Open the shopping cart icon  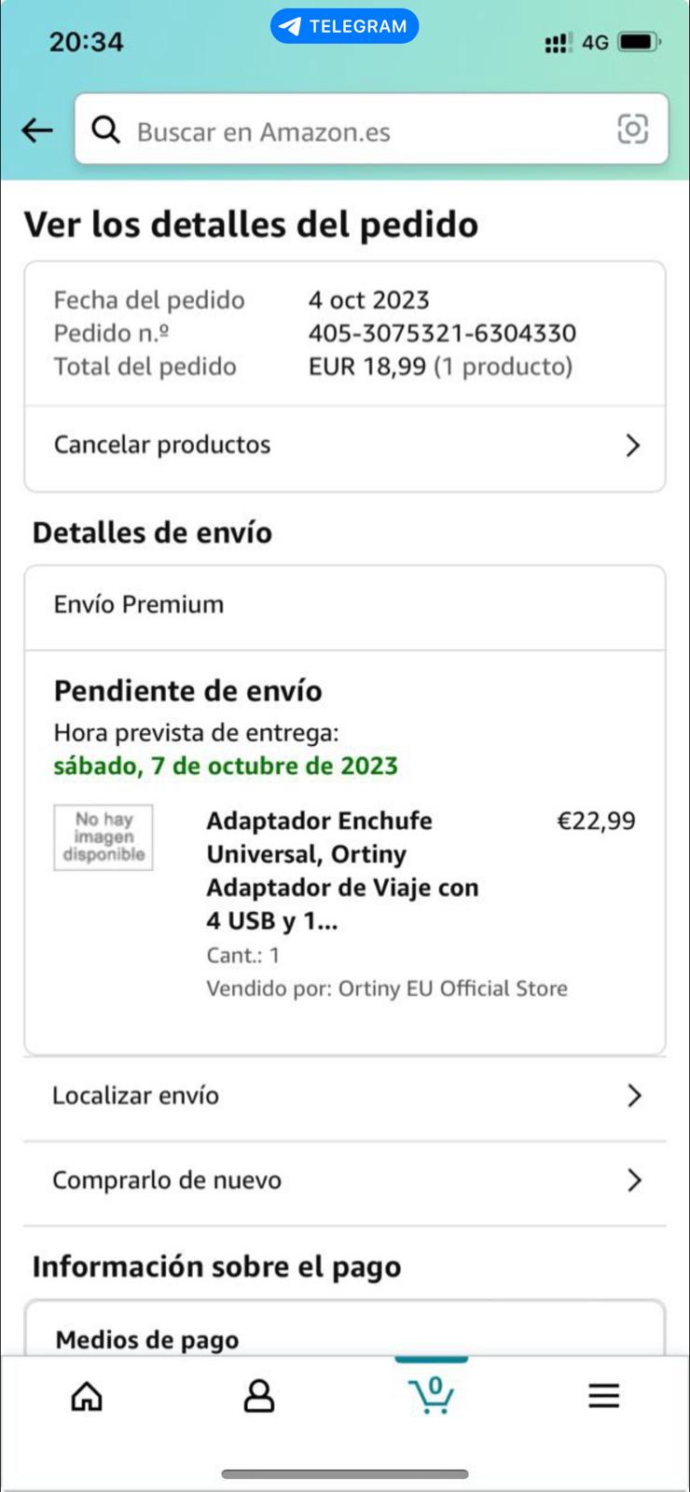(431, 1395)
